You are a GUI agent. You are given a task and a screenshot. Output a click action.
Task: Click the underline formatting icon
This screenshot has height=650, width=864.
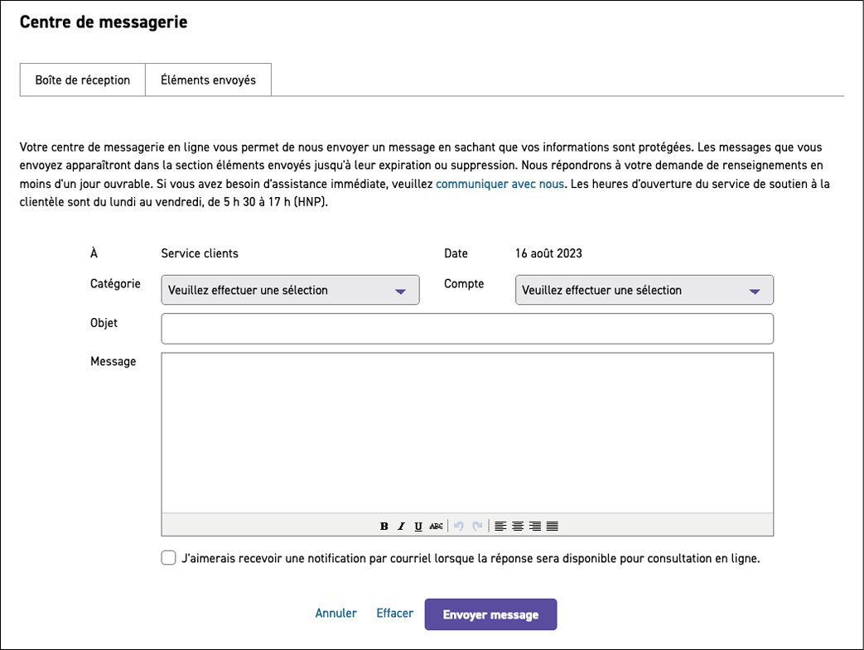(418, 526)
